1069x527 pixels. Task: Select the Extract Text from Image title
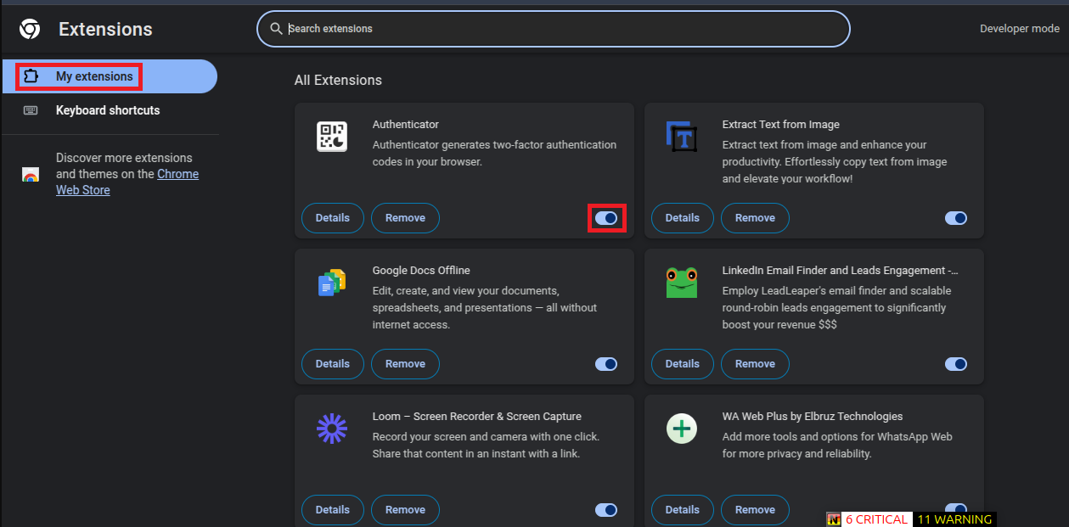pyautogui.click(x=781, y=125)
